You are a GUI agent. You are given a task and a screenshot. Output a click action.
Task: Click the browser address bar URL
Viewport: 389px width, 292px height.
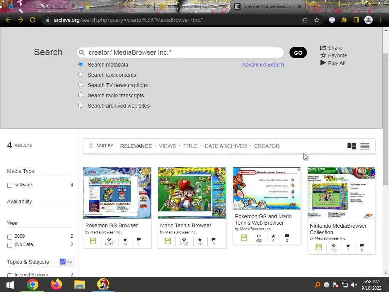pos(128,20)
